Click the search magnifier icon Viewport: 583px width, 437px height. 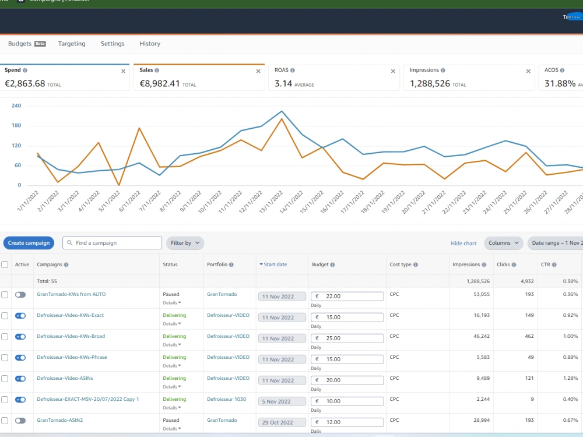click(x=69, y=242)
